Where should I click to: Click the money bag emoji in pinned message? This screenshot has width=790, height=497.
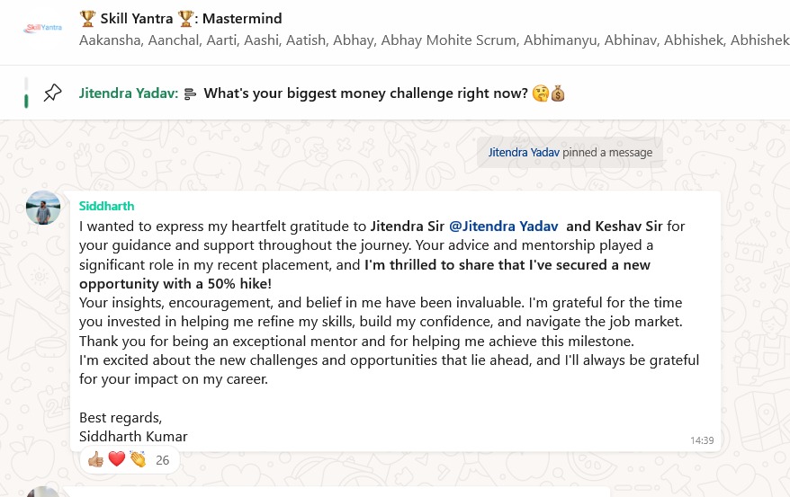pos(558,93)
